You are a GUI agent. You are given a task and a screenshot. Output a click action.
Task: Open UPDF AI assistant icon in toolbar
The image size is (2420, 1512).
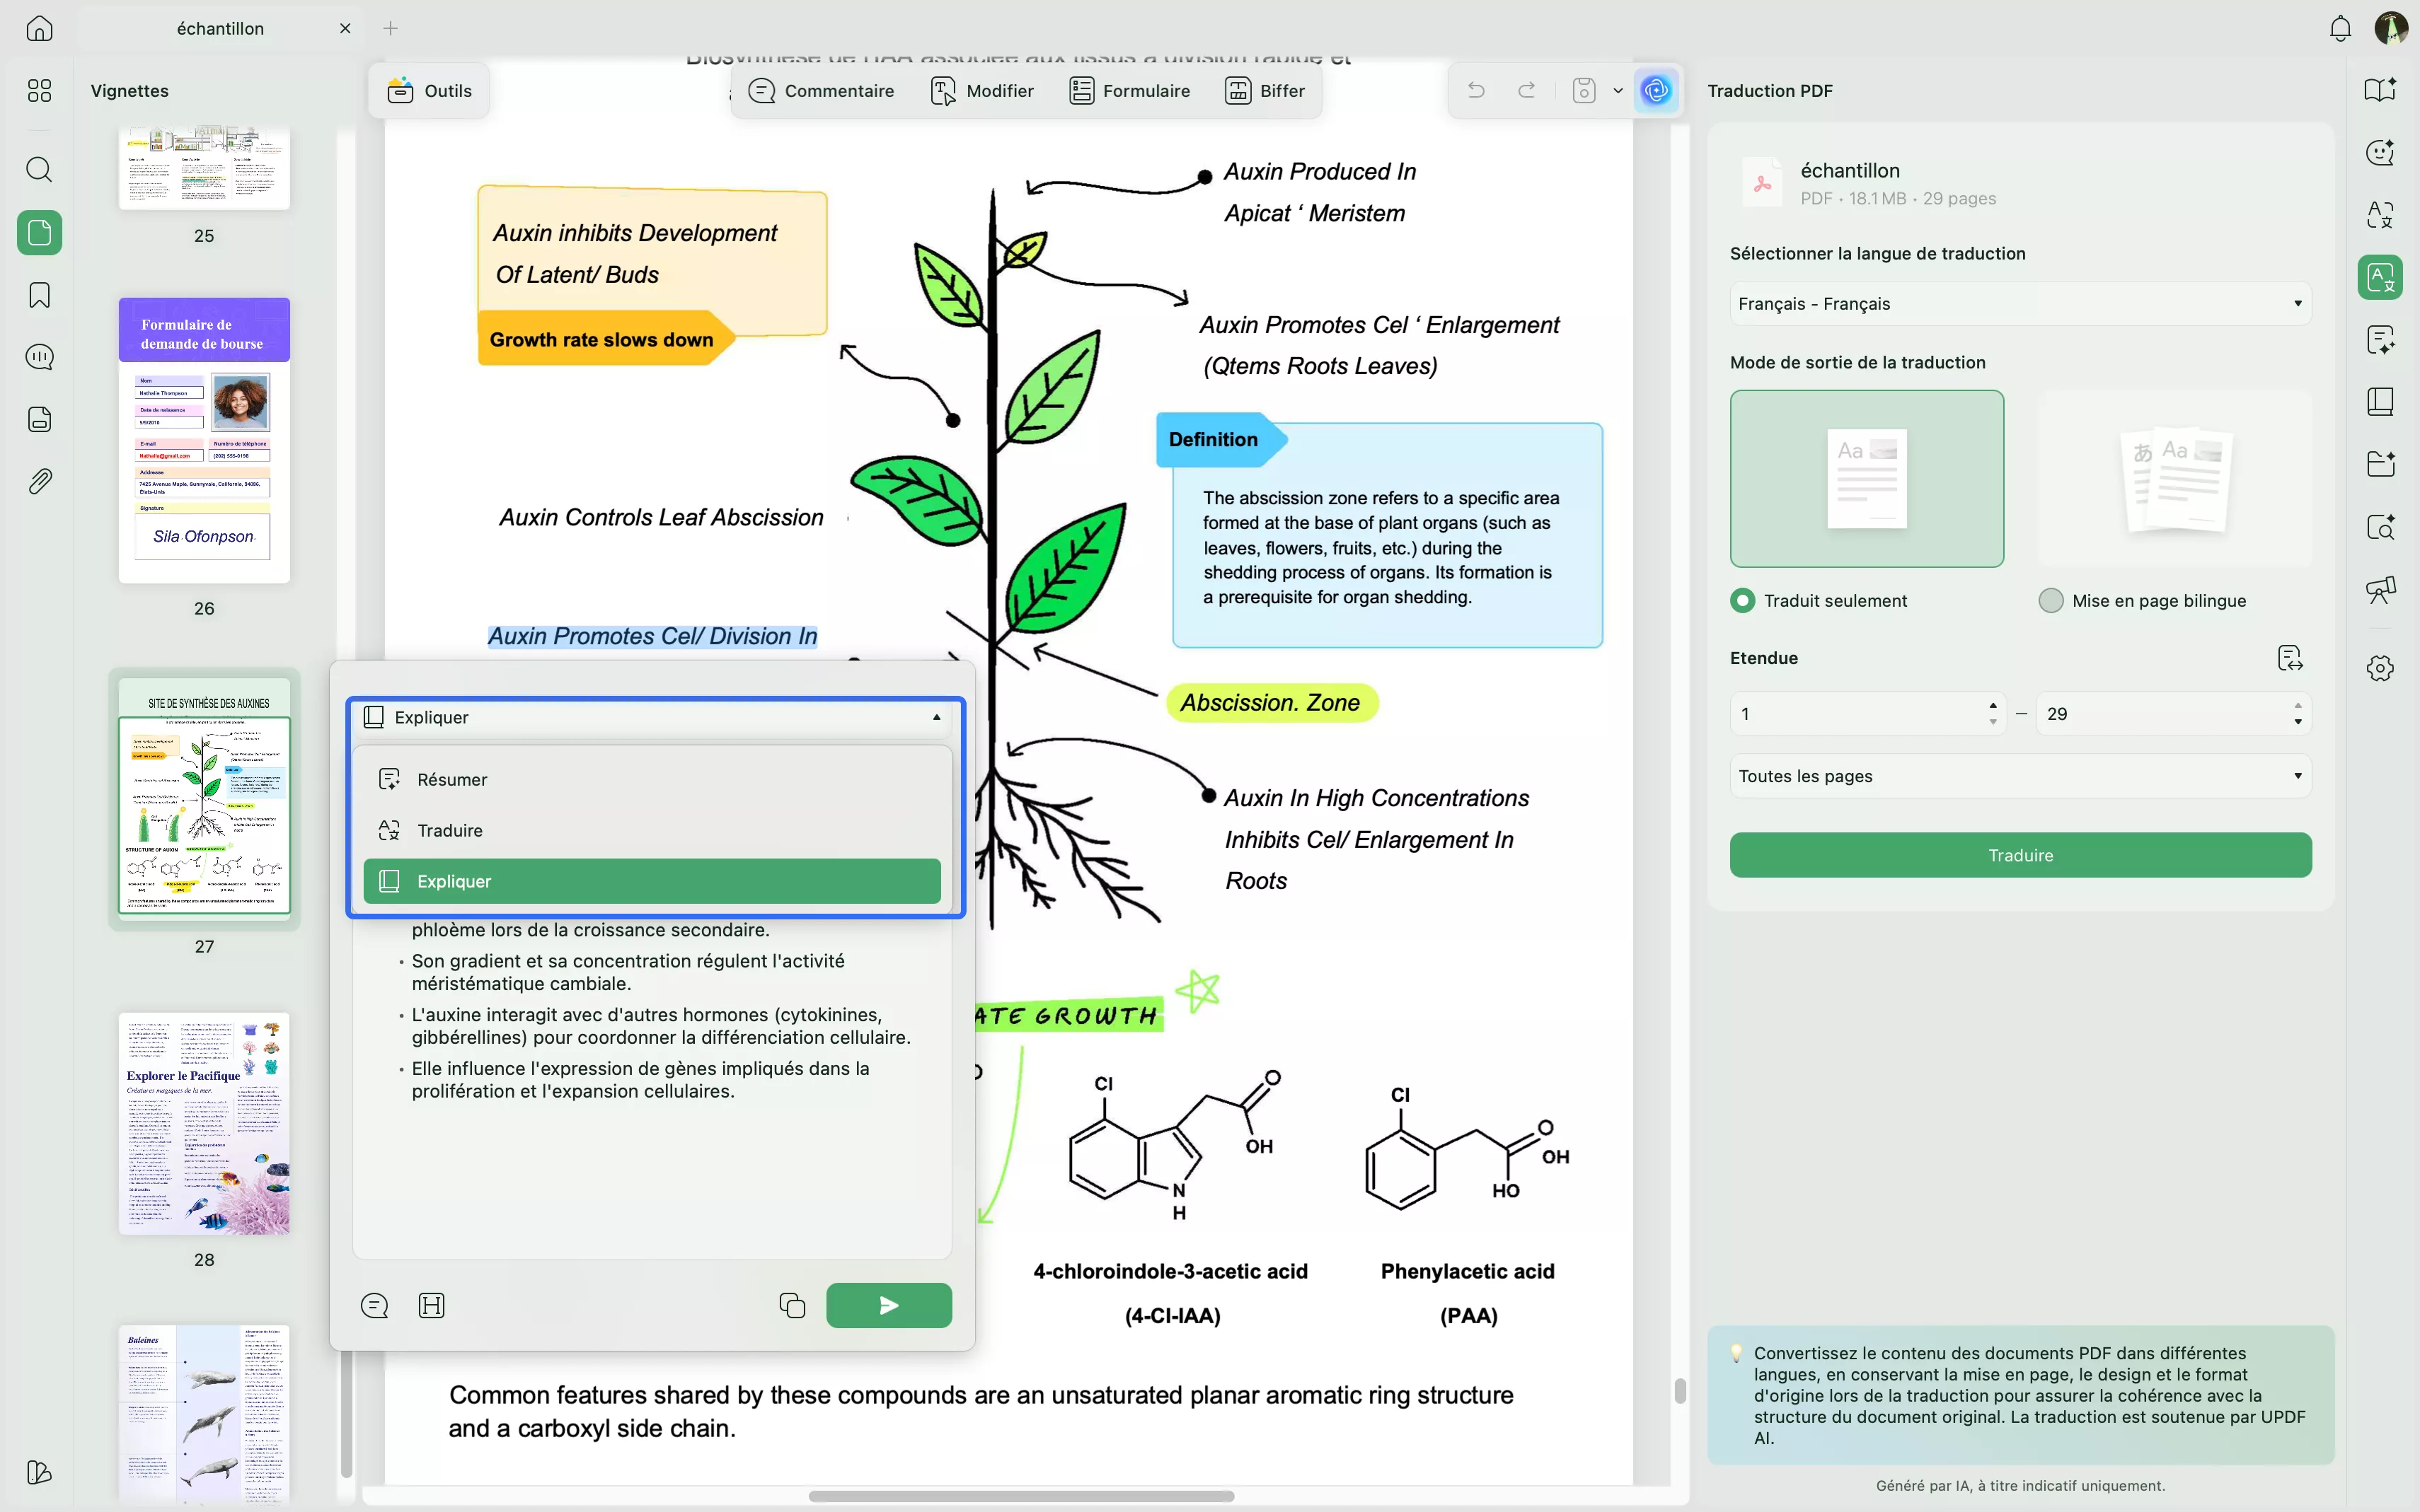click(x=1656, y=91)
